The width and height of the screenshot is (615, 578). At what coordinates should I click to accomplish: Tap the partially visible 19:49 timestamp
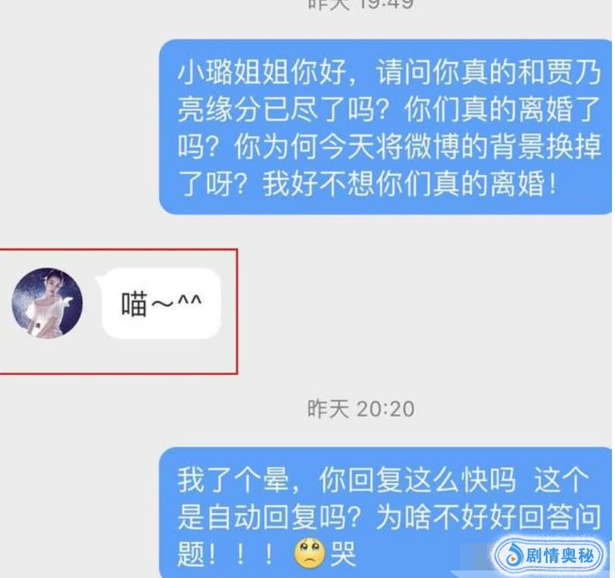pyautogui.click(x=361, y=5)
